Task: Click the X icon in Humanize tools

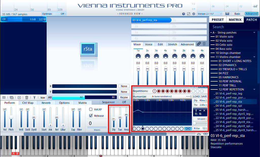Action: coord(204,111)
